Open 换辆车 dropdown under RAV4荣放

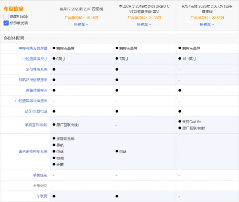[207, 24]
